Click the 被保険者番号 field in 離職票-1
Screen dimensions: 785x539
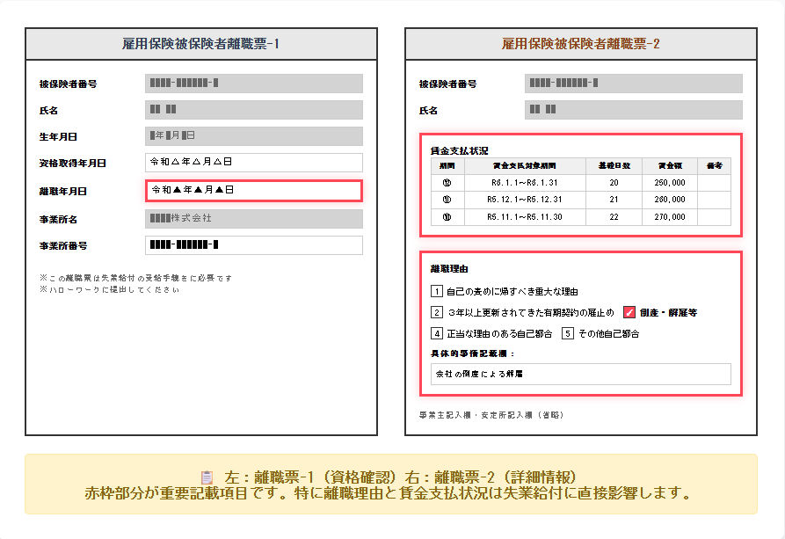pyautogui.click(x=253, y=84)
